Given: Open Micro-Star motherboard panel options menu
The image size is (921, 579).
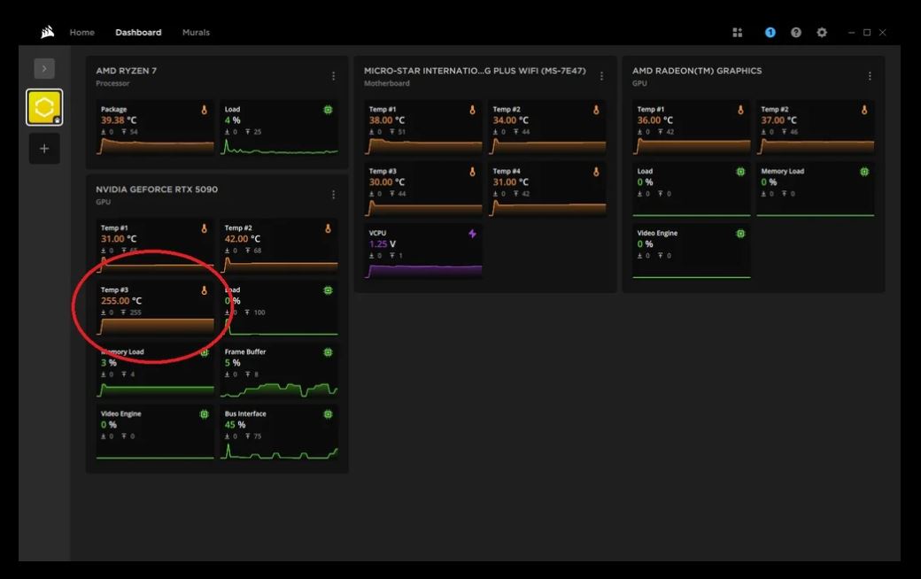Looking at the screenshot, I should [601, 76].
